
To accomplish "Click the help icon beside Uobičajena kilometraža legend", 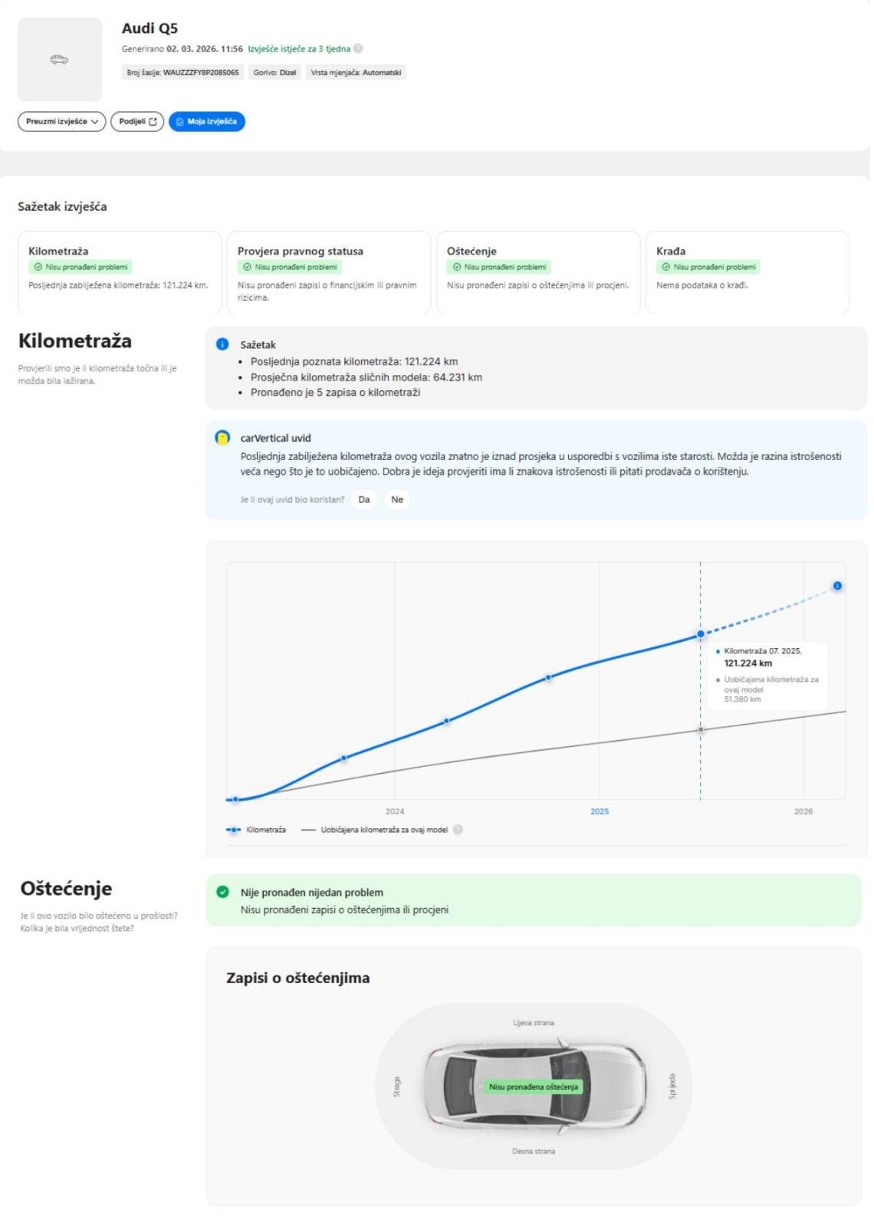I will pyautogui.click(x=458, y=830).
